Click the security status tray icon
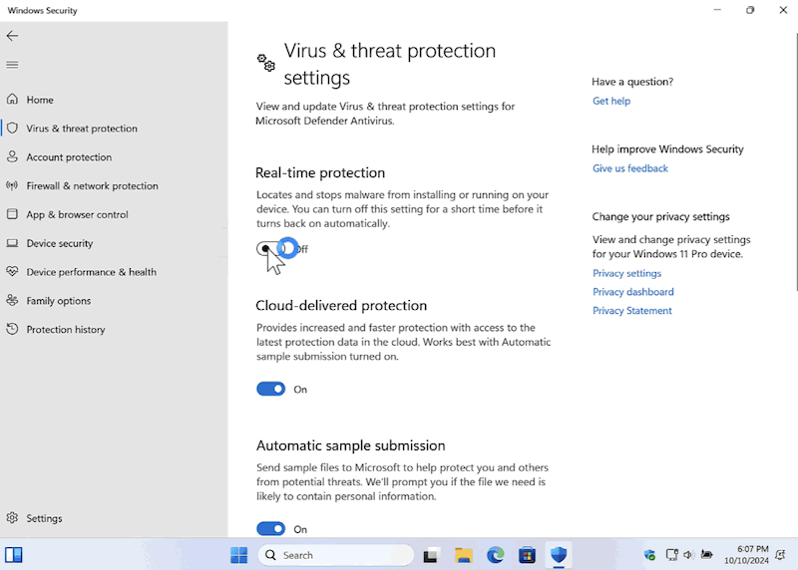Viewport: 798px width, 570px height. pyautogui.click(x=649, y=555)
